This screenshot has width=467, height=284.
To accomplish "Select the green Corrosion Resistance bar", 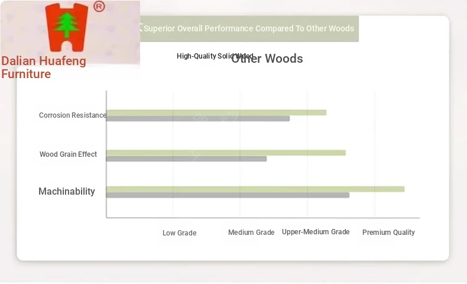I will pos(216,112).
